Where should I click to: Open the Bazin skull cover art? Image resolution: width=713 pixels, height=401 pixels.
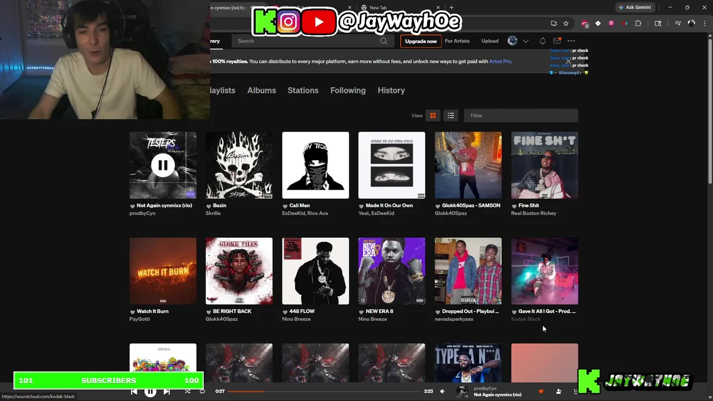coord(239,165)
